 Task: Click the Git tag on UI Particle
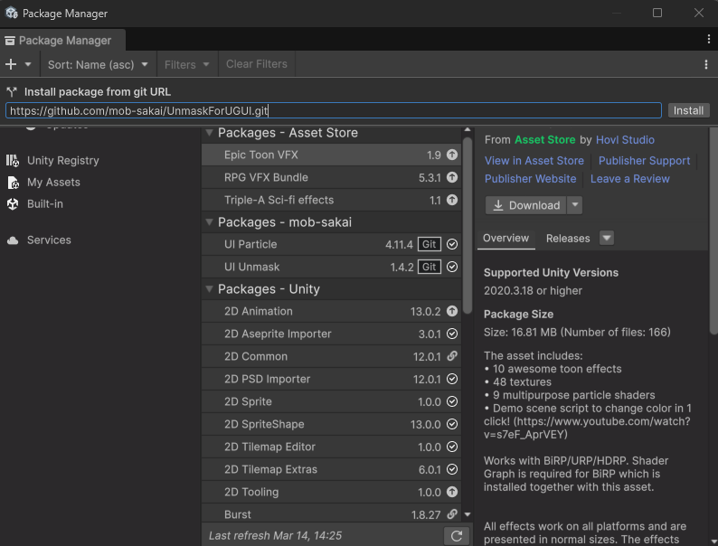point(429,244)
